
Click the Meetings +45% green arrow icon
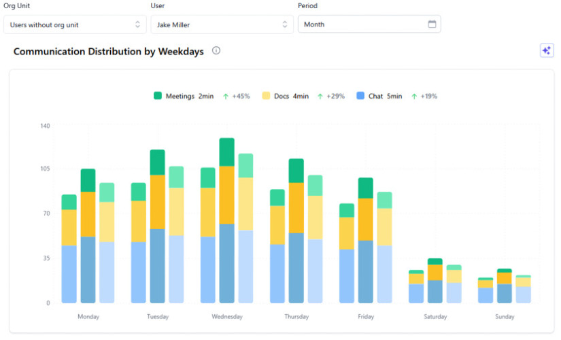pos(226,97)
